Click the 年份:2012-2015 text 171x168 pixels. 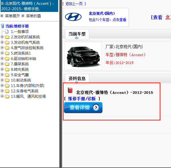tap(119, 63)
